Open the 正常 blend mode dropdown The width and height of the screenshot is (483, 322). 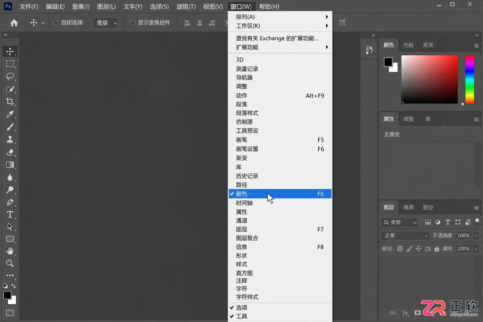click(405, 235)
